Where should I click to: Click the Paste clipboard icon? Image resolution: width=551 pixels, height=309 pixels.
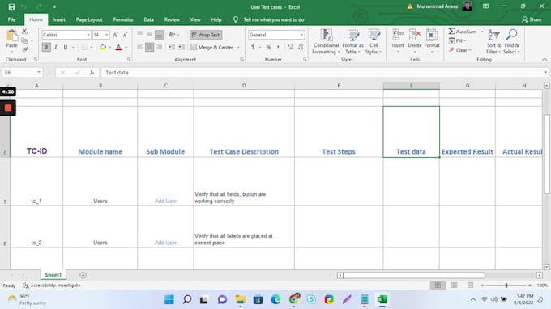click(x=11, y=36)
